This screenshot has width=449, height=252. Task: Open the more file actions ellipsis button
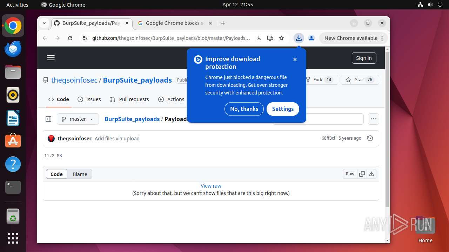374,119
